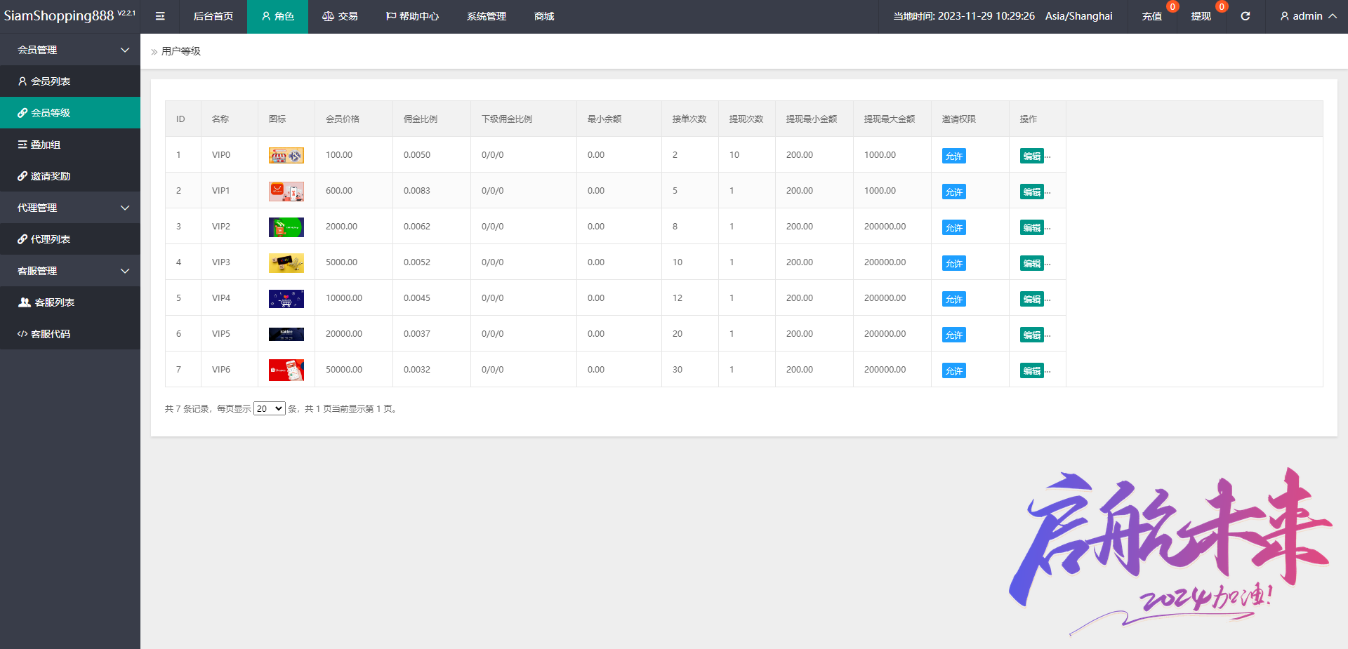Collapse the 代理管理 sidebar group
This screenshot has height=649, width=1348.
coord(70,208)
